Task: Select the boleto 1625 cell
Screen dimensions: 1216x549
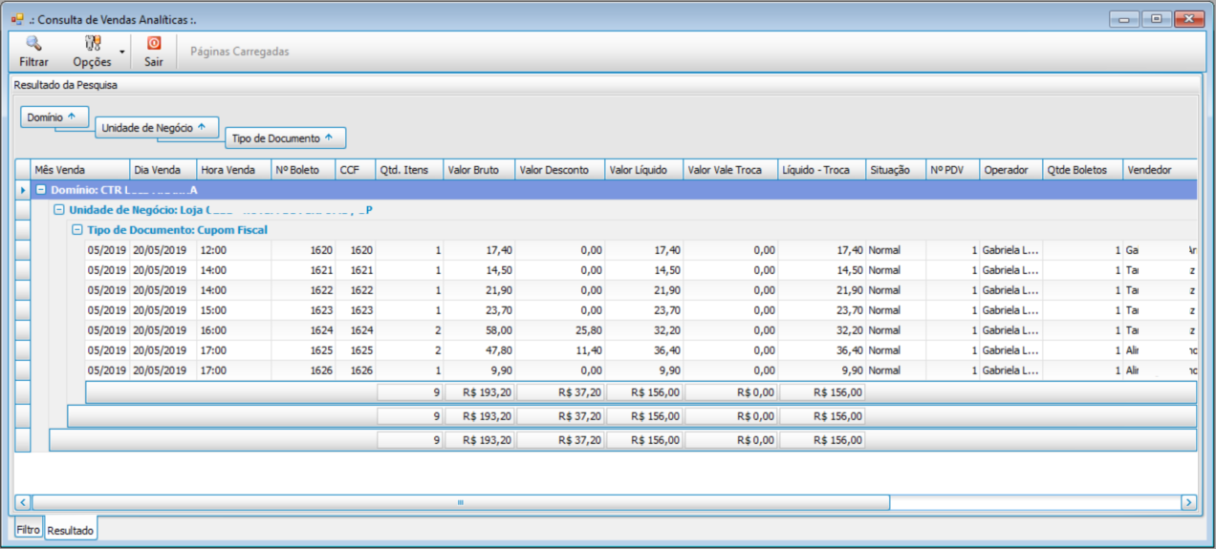Action: tap(303, 350)
